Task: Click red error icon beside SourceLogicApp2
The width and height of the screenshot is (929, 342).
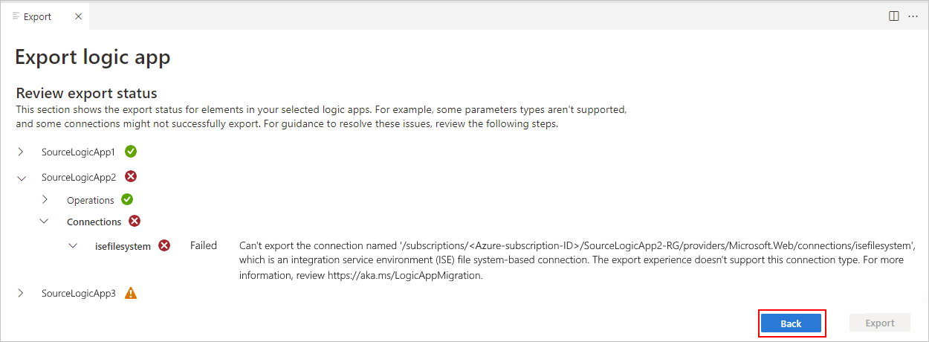Action: [131, 177]
